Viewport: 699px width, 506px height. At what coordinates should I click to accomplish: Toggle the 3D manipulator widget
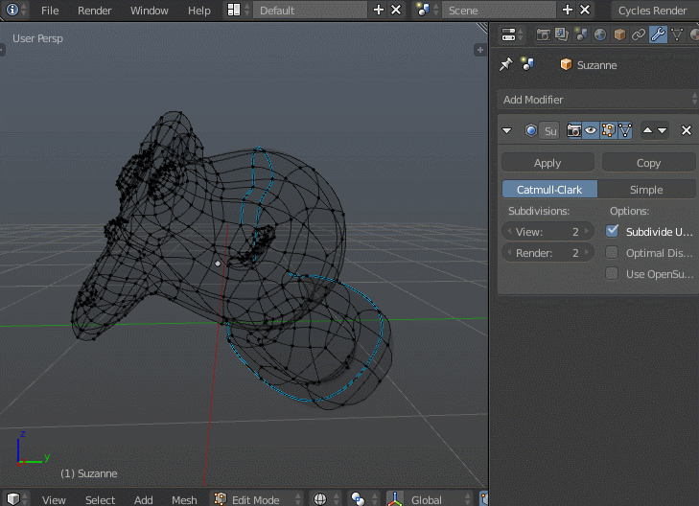coord(395,499)
